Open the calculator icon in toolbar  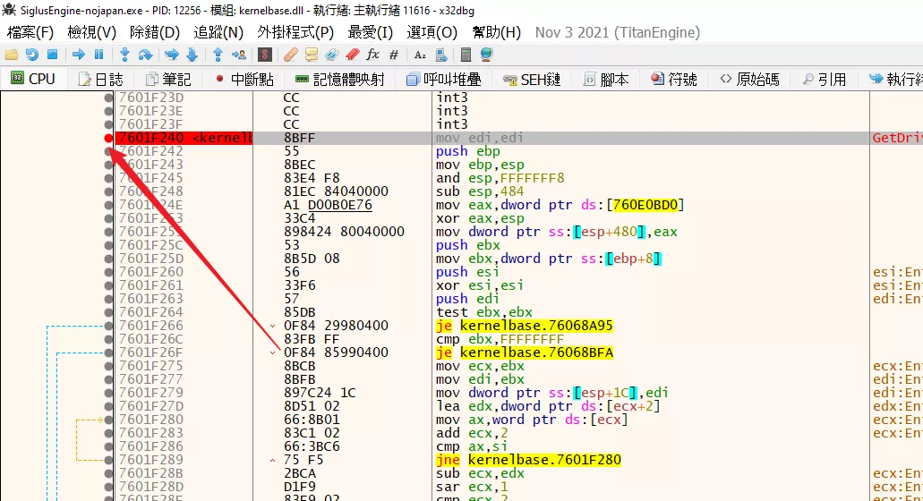(466, 55)
